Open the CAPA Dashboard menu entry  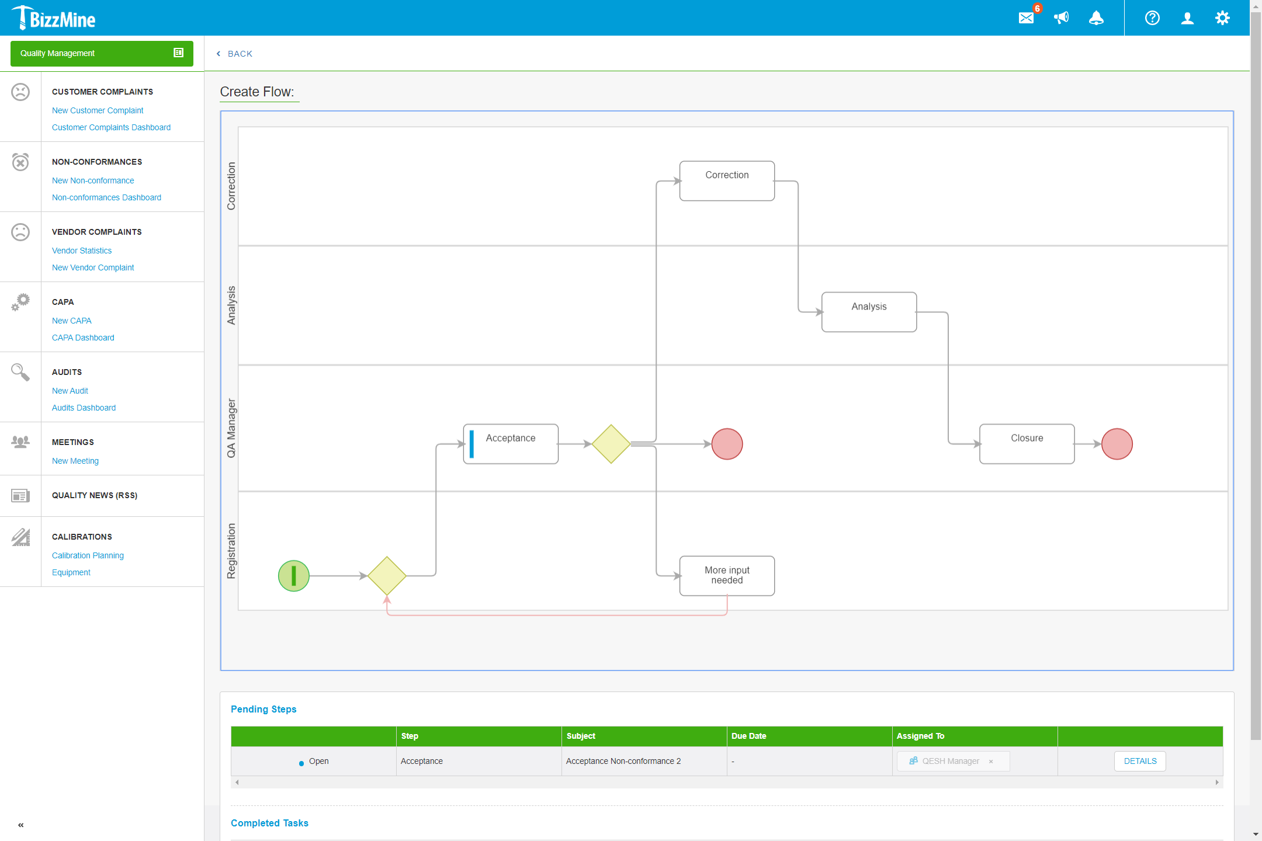coord(83,338)
